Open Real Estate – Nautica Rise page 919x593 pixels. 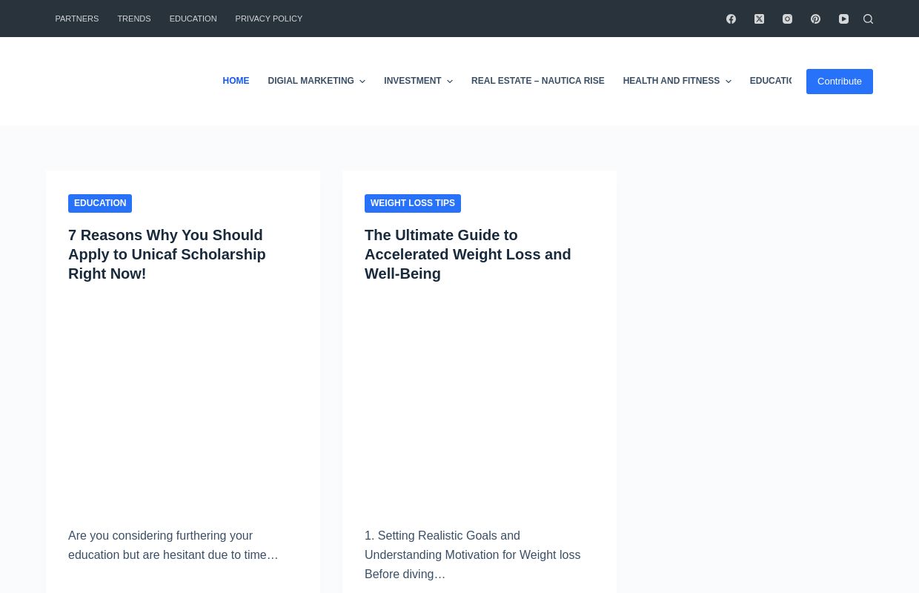537,82
